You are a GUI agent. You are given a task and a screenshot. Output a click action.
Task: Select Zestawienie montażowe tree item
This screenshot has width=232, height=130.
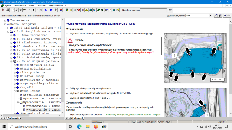click(41, 95)
